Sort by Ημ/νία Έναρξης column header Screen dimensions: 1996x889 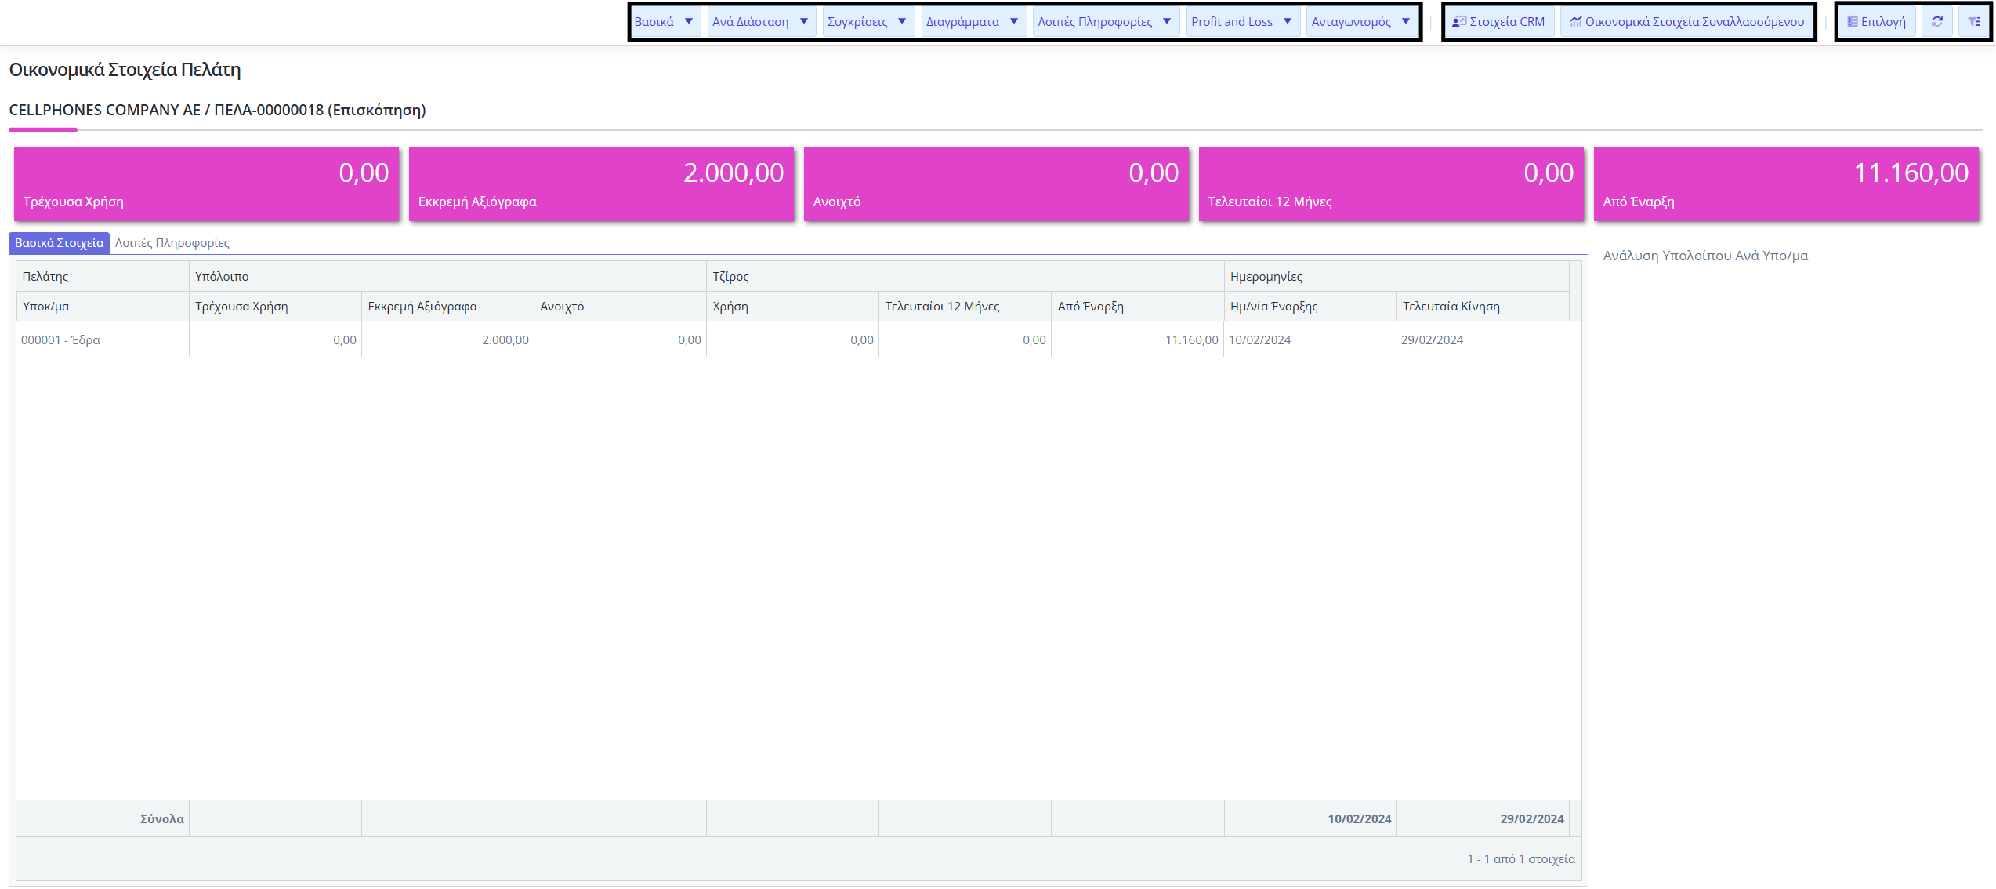click(x=1310, y=307)
